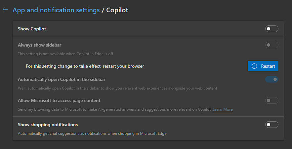The image size is (292, 149).
Task: Click the Automatically open Copilot in the sidebar label
Action: (x=62, y=79)
